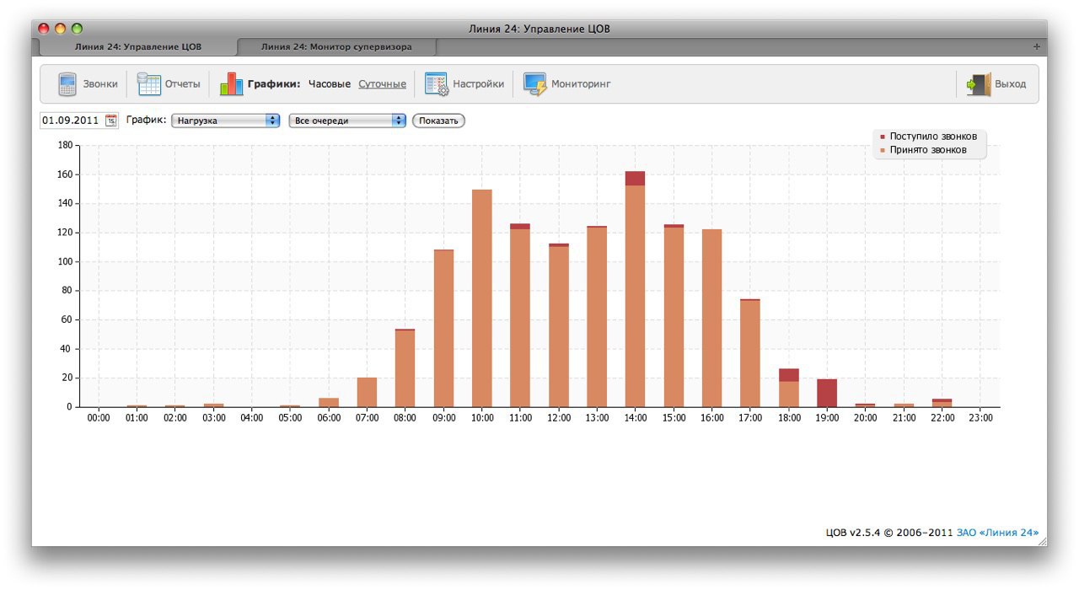Image resolution: width=1079 pixels, height=590 pixels.
Task: Toggle Принято звонков legend entry
Action: point(923,150)
